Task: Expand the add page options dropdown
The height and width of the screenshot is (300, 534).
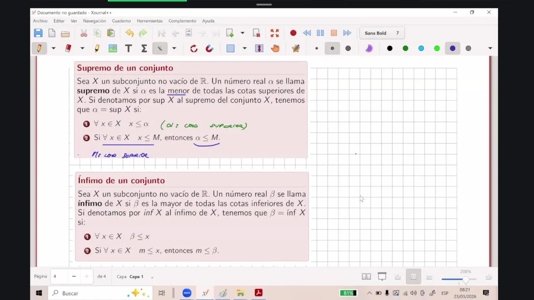Action: [242, 33]
